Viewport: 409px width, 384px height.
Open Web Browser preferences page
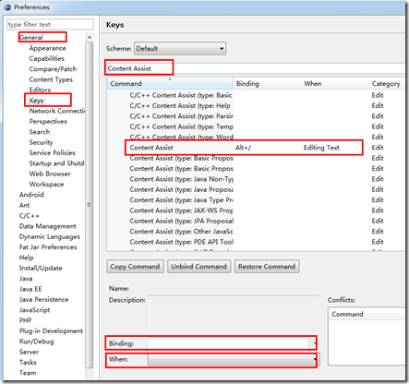coord(50,174)
